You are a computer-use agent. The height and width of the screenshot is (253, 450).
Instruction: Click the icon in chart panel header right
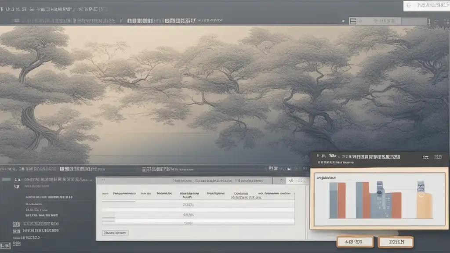425,156
